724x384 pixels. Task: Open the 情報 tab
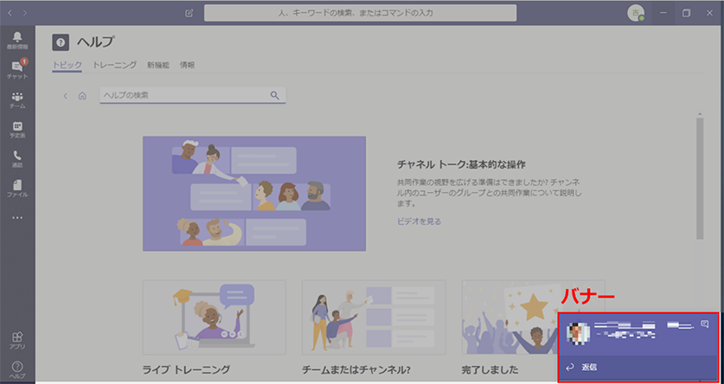pyautogui.click(x=187, y=65)
